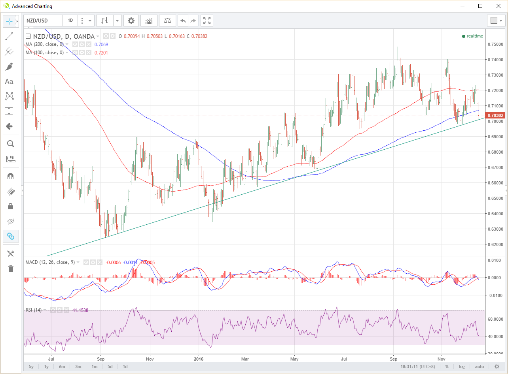Choose the Pitchfork tool in left toolbar
The width and height of the screenshot is (508, 374).
[9, 51]
